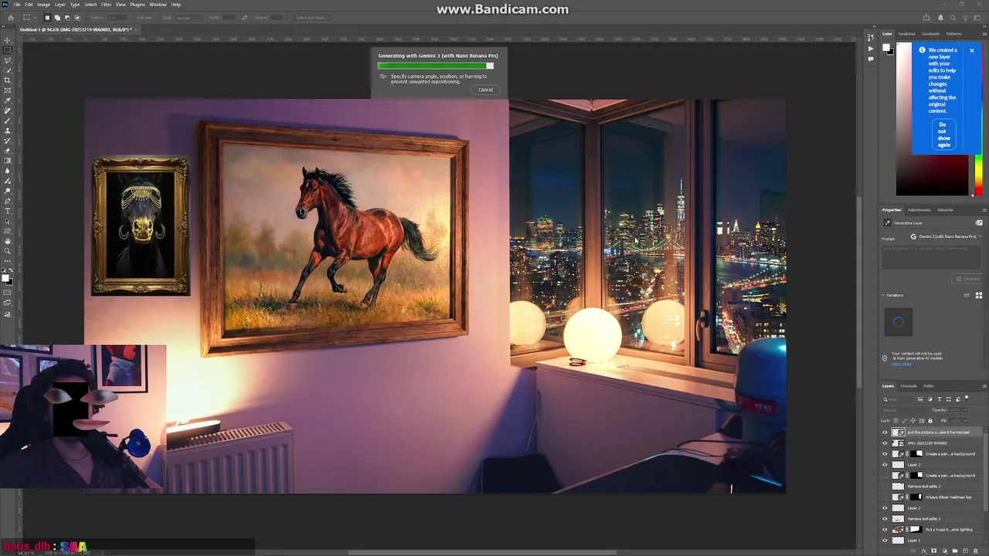Open the Layers panel options menu
Viewport: 989px width, 556px height.
tap(984, 386)
